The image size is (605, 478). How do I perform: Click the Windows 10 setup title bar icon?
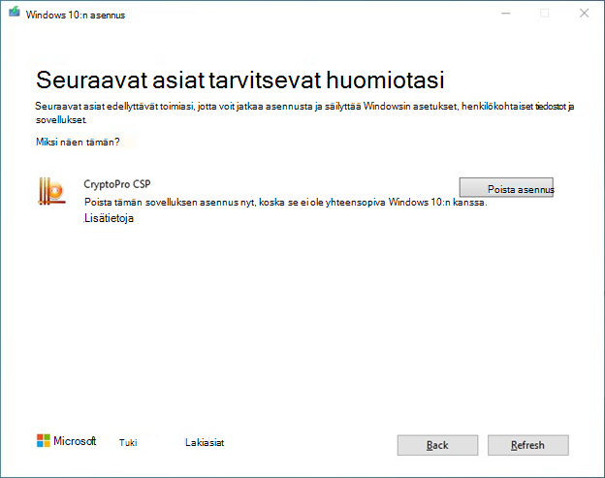(15, 12)
